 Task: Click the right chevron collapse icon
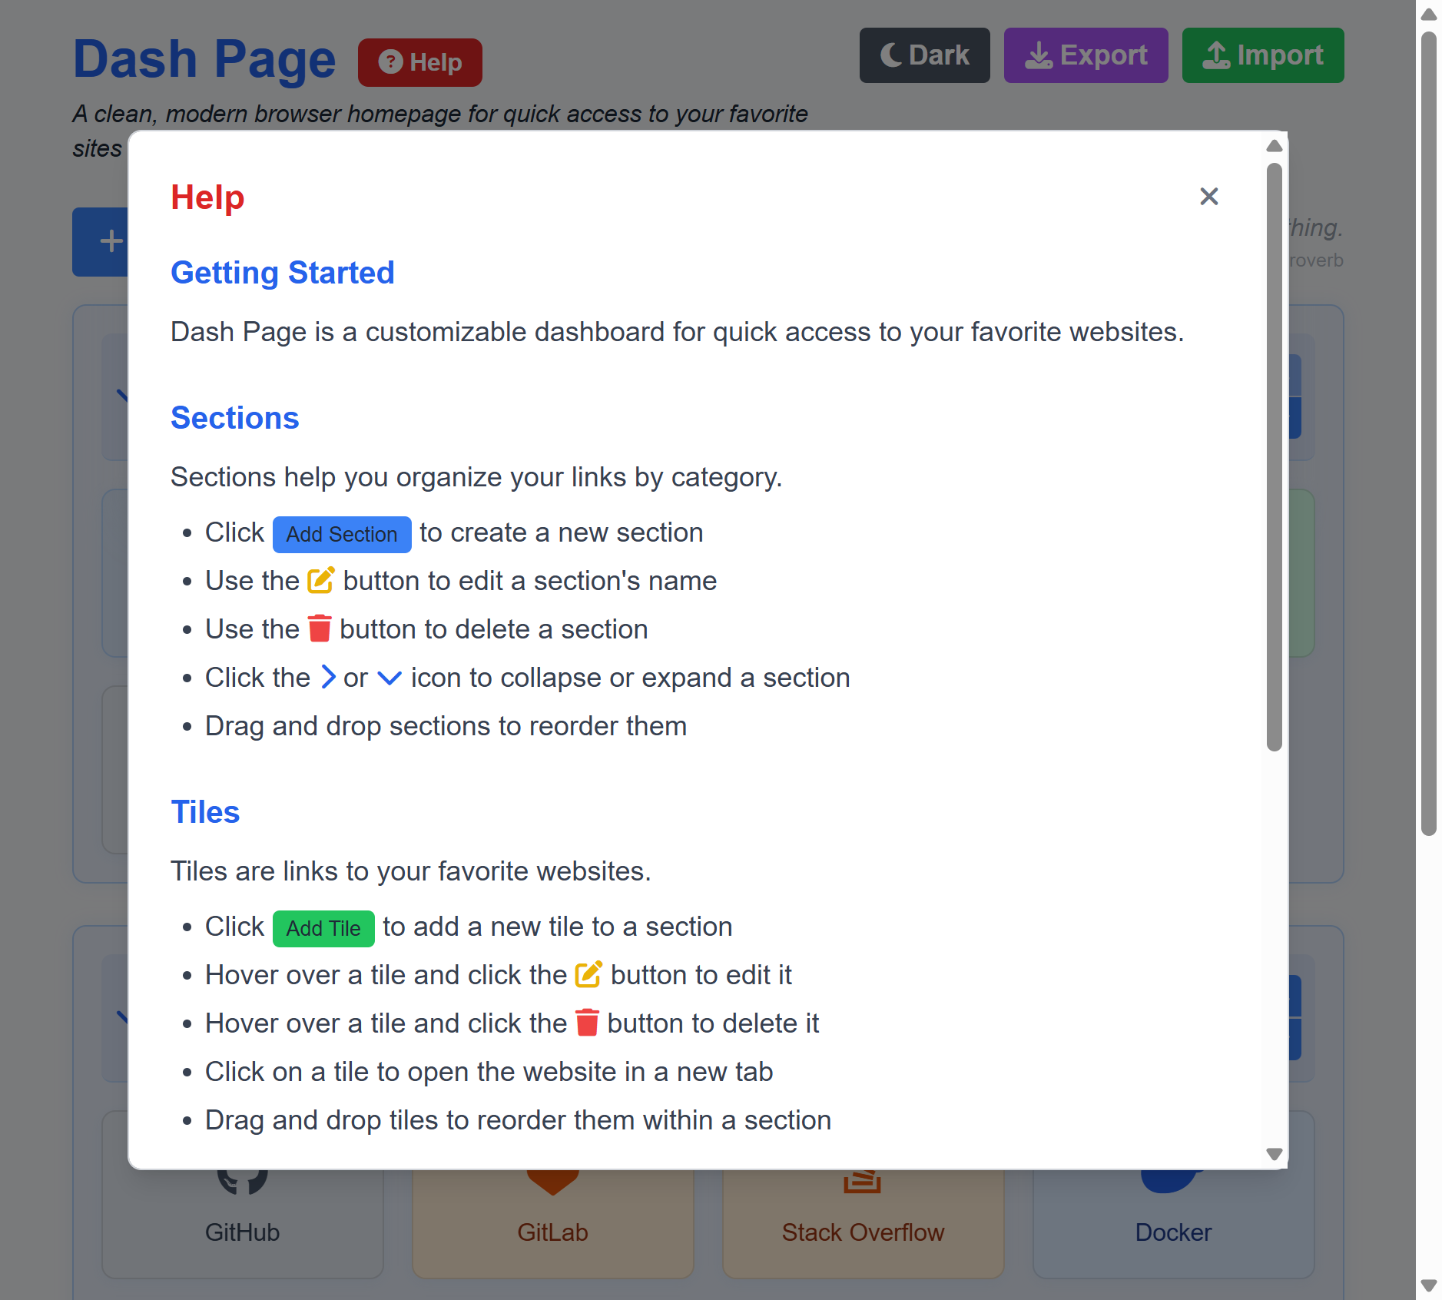point(328,677)
